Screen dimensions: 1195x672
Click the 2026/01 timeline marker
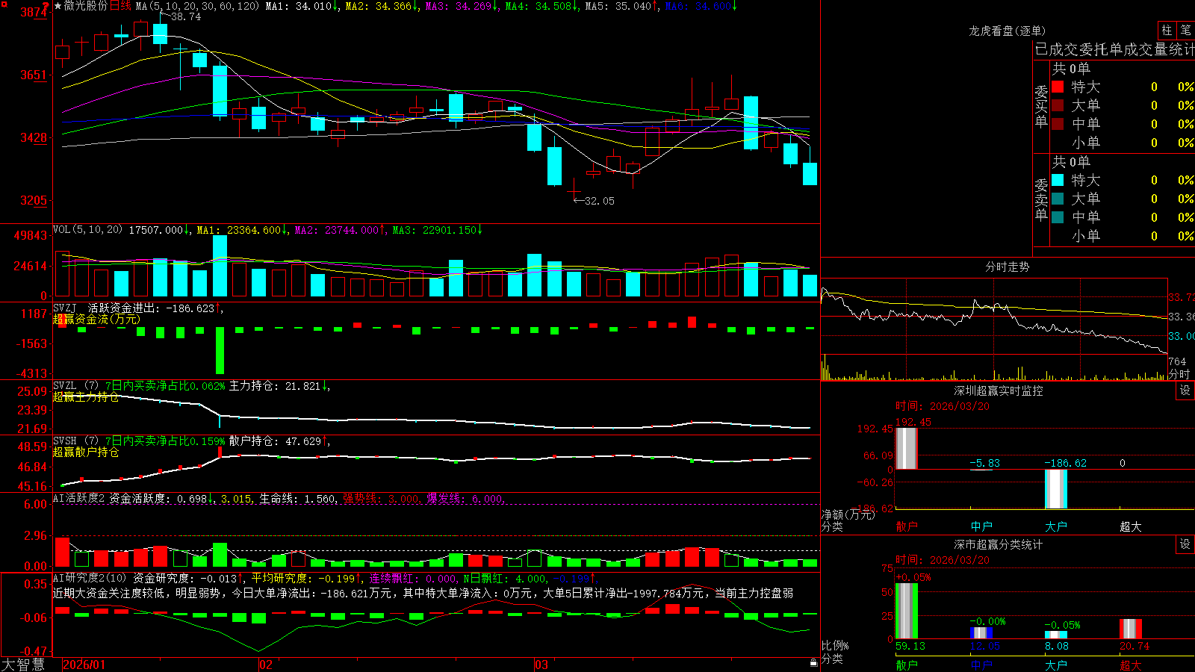pyautogui.click(x=84, y=665)
